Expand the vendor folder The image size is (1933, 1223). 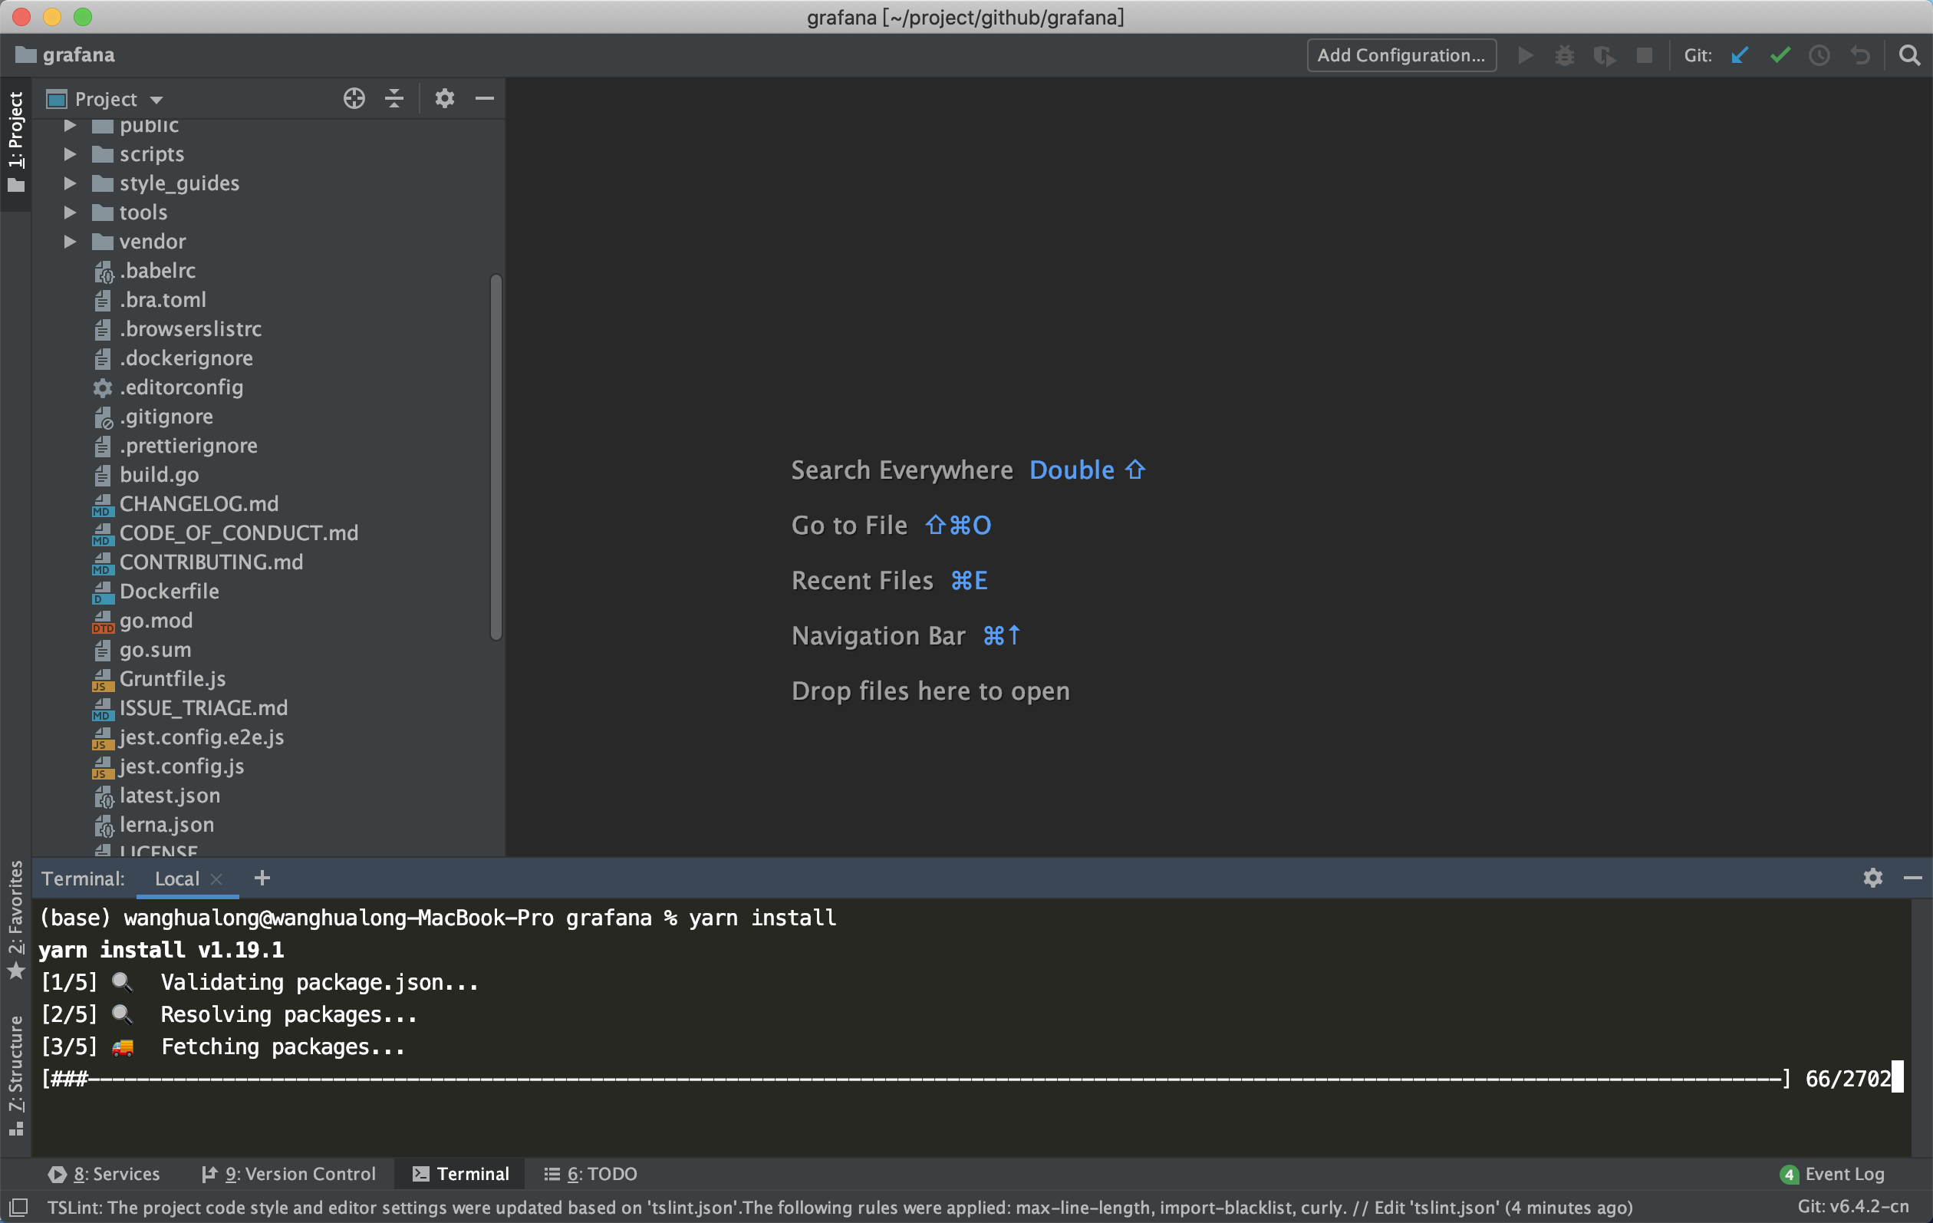[70, 241]
